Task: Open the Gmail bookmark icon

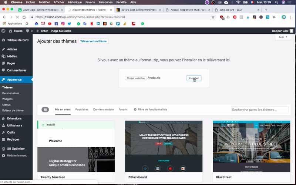Action: pos(43,24)
